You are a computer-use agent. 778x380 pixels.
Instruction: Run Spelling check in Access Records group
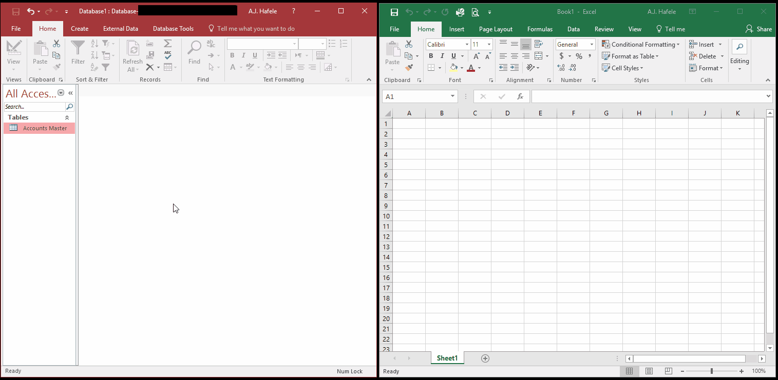tap(167, 55)
